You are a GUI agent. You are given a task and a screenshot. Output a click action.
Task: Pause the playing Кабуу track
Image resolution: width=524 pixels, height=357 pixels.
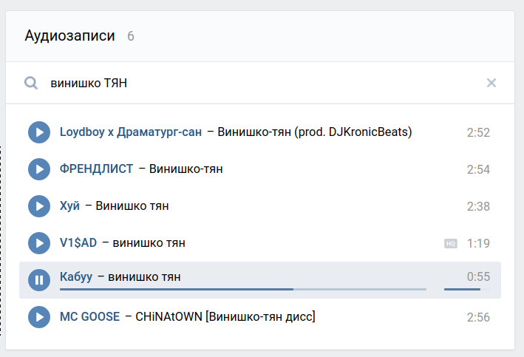[39, 280]
